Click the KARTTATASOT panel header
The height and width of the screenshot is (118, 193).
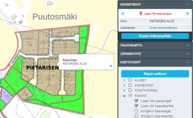155,62
